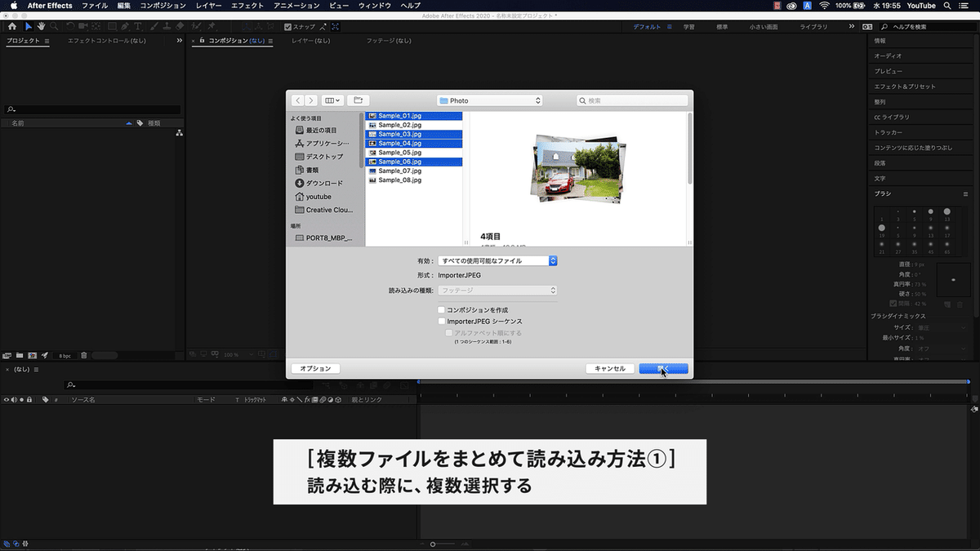This screenshot has height=551, width=980.
Task: Select the Selection tool in the toolbar
Action: pyautogui.click(x=27, y=26)
